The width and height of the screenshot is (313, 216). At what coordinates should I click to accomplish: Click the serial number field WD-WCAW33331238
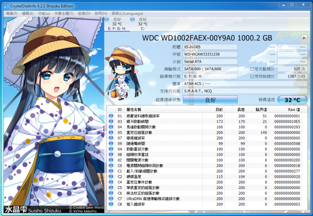[x=210, y=54]
